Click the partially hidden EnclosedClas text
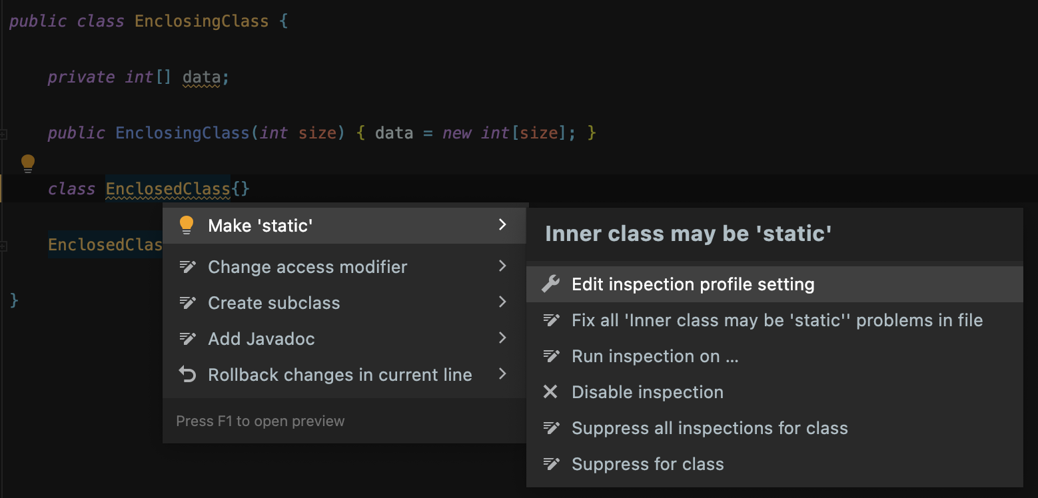 pyautogui.click(x=105, y=245)
